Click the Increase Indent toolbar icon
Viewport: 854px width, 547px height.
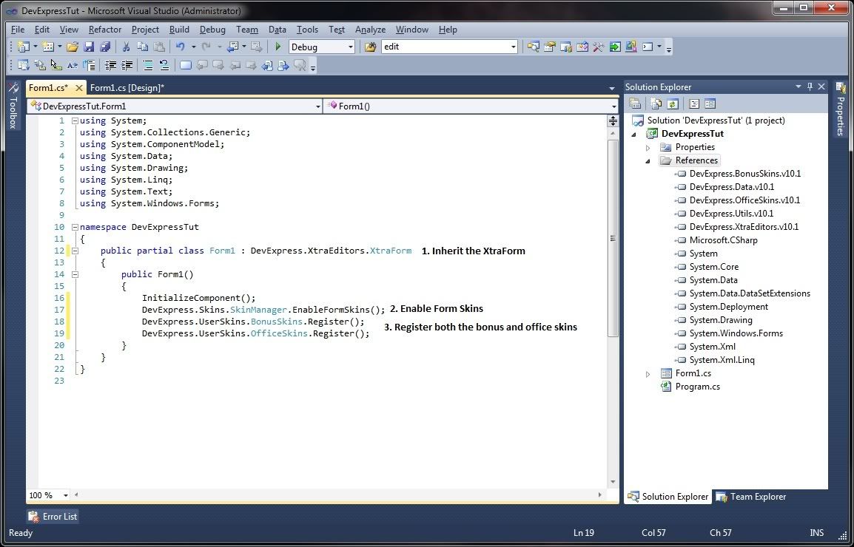point(127,66)
